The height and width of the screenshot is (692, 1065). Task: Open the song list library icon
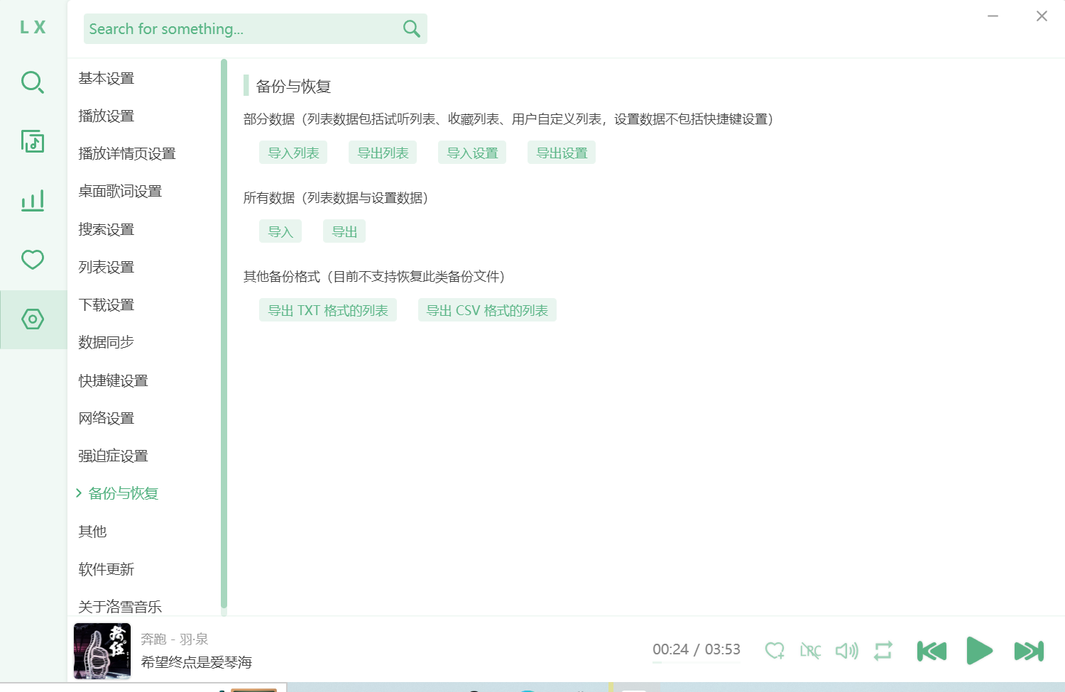(33, 141)
